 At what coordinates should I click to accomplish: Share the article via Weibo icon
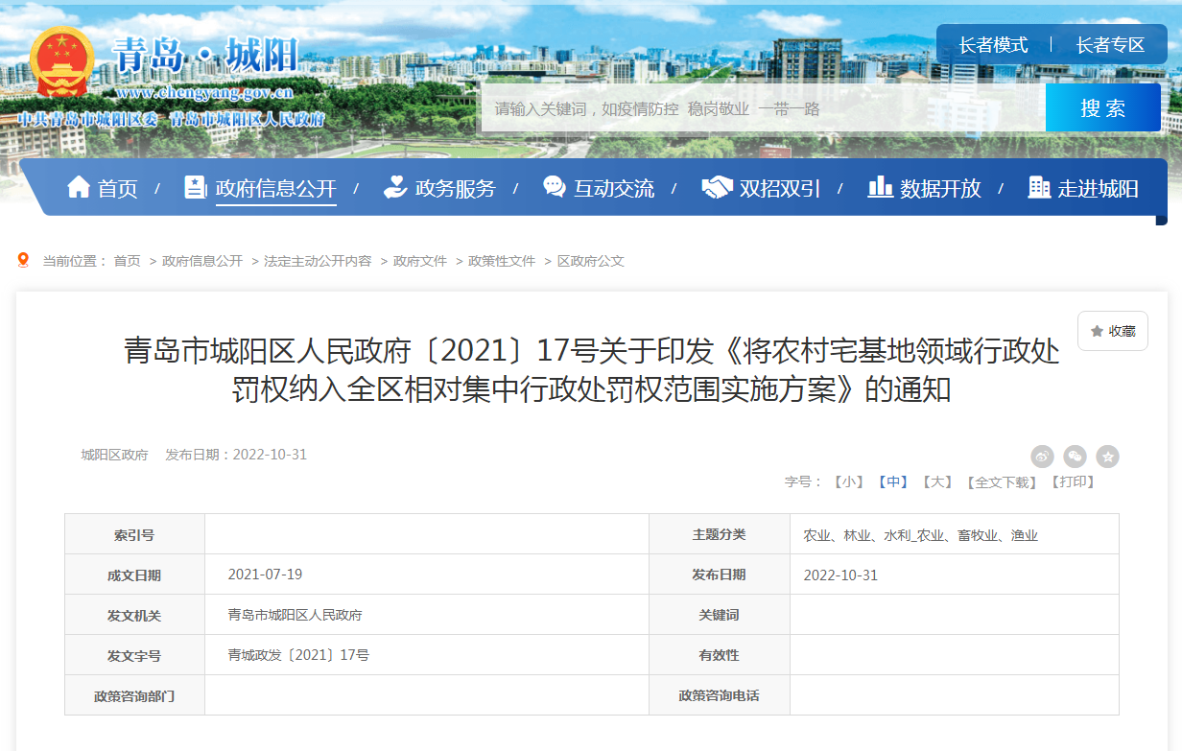pos(1043,457)
